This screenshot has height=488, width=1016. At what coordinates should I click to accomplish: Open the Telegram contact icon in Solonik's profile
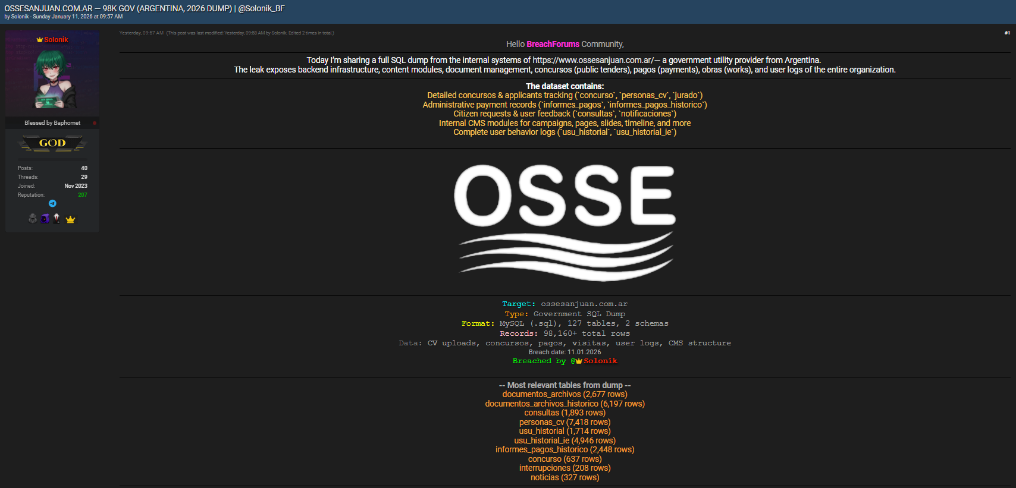(x=52, y=203)
